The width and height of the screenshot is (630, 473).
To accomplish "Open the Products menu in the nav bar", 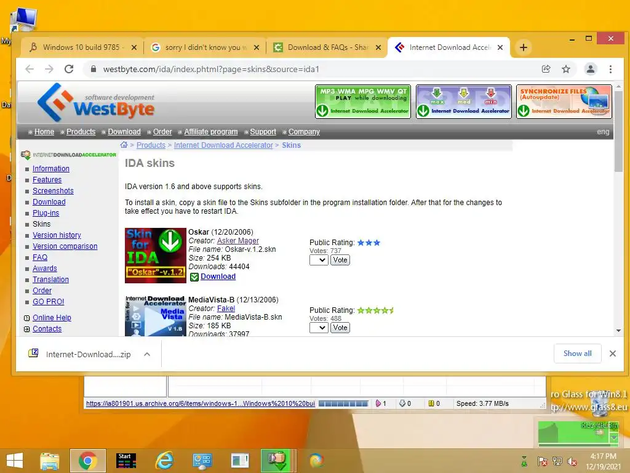I will point(81,132).
